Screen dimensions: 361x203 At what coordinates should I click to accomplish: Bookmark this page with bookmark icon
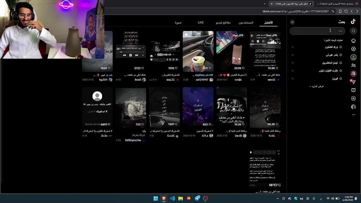click(340, 11)
